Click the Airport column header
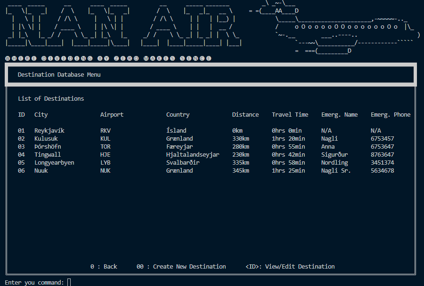424x286 pixels. coord(112,115)
